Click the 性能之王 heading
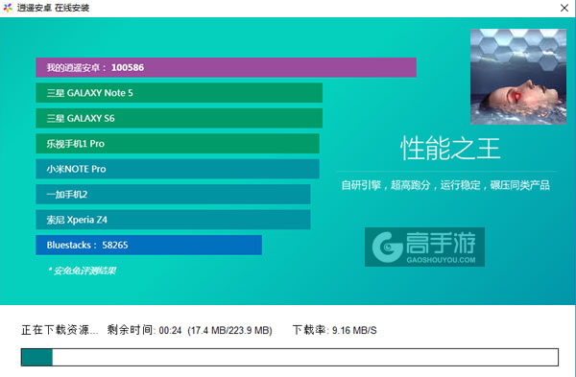 tap(450, 149)
